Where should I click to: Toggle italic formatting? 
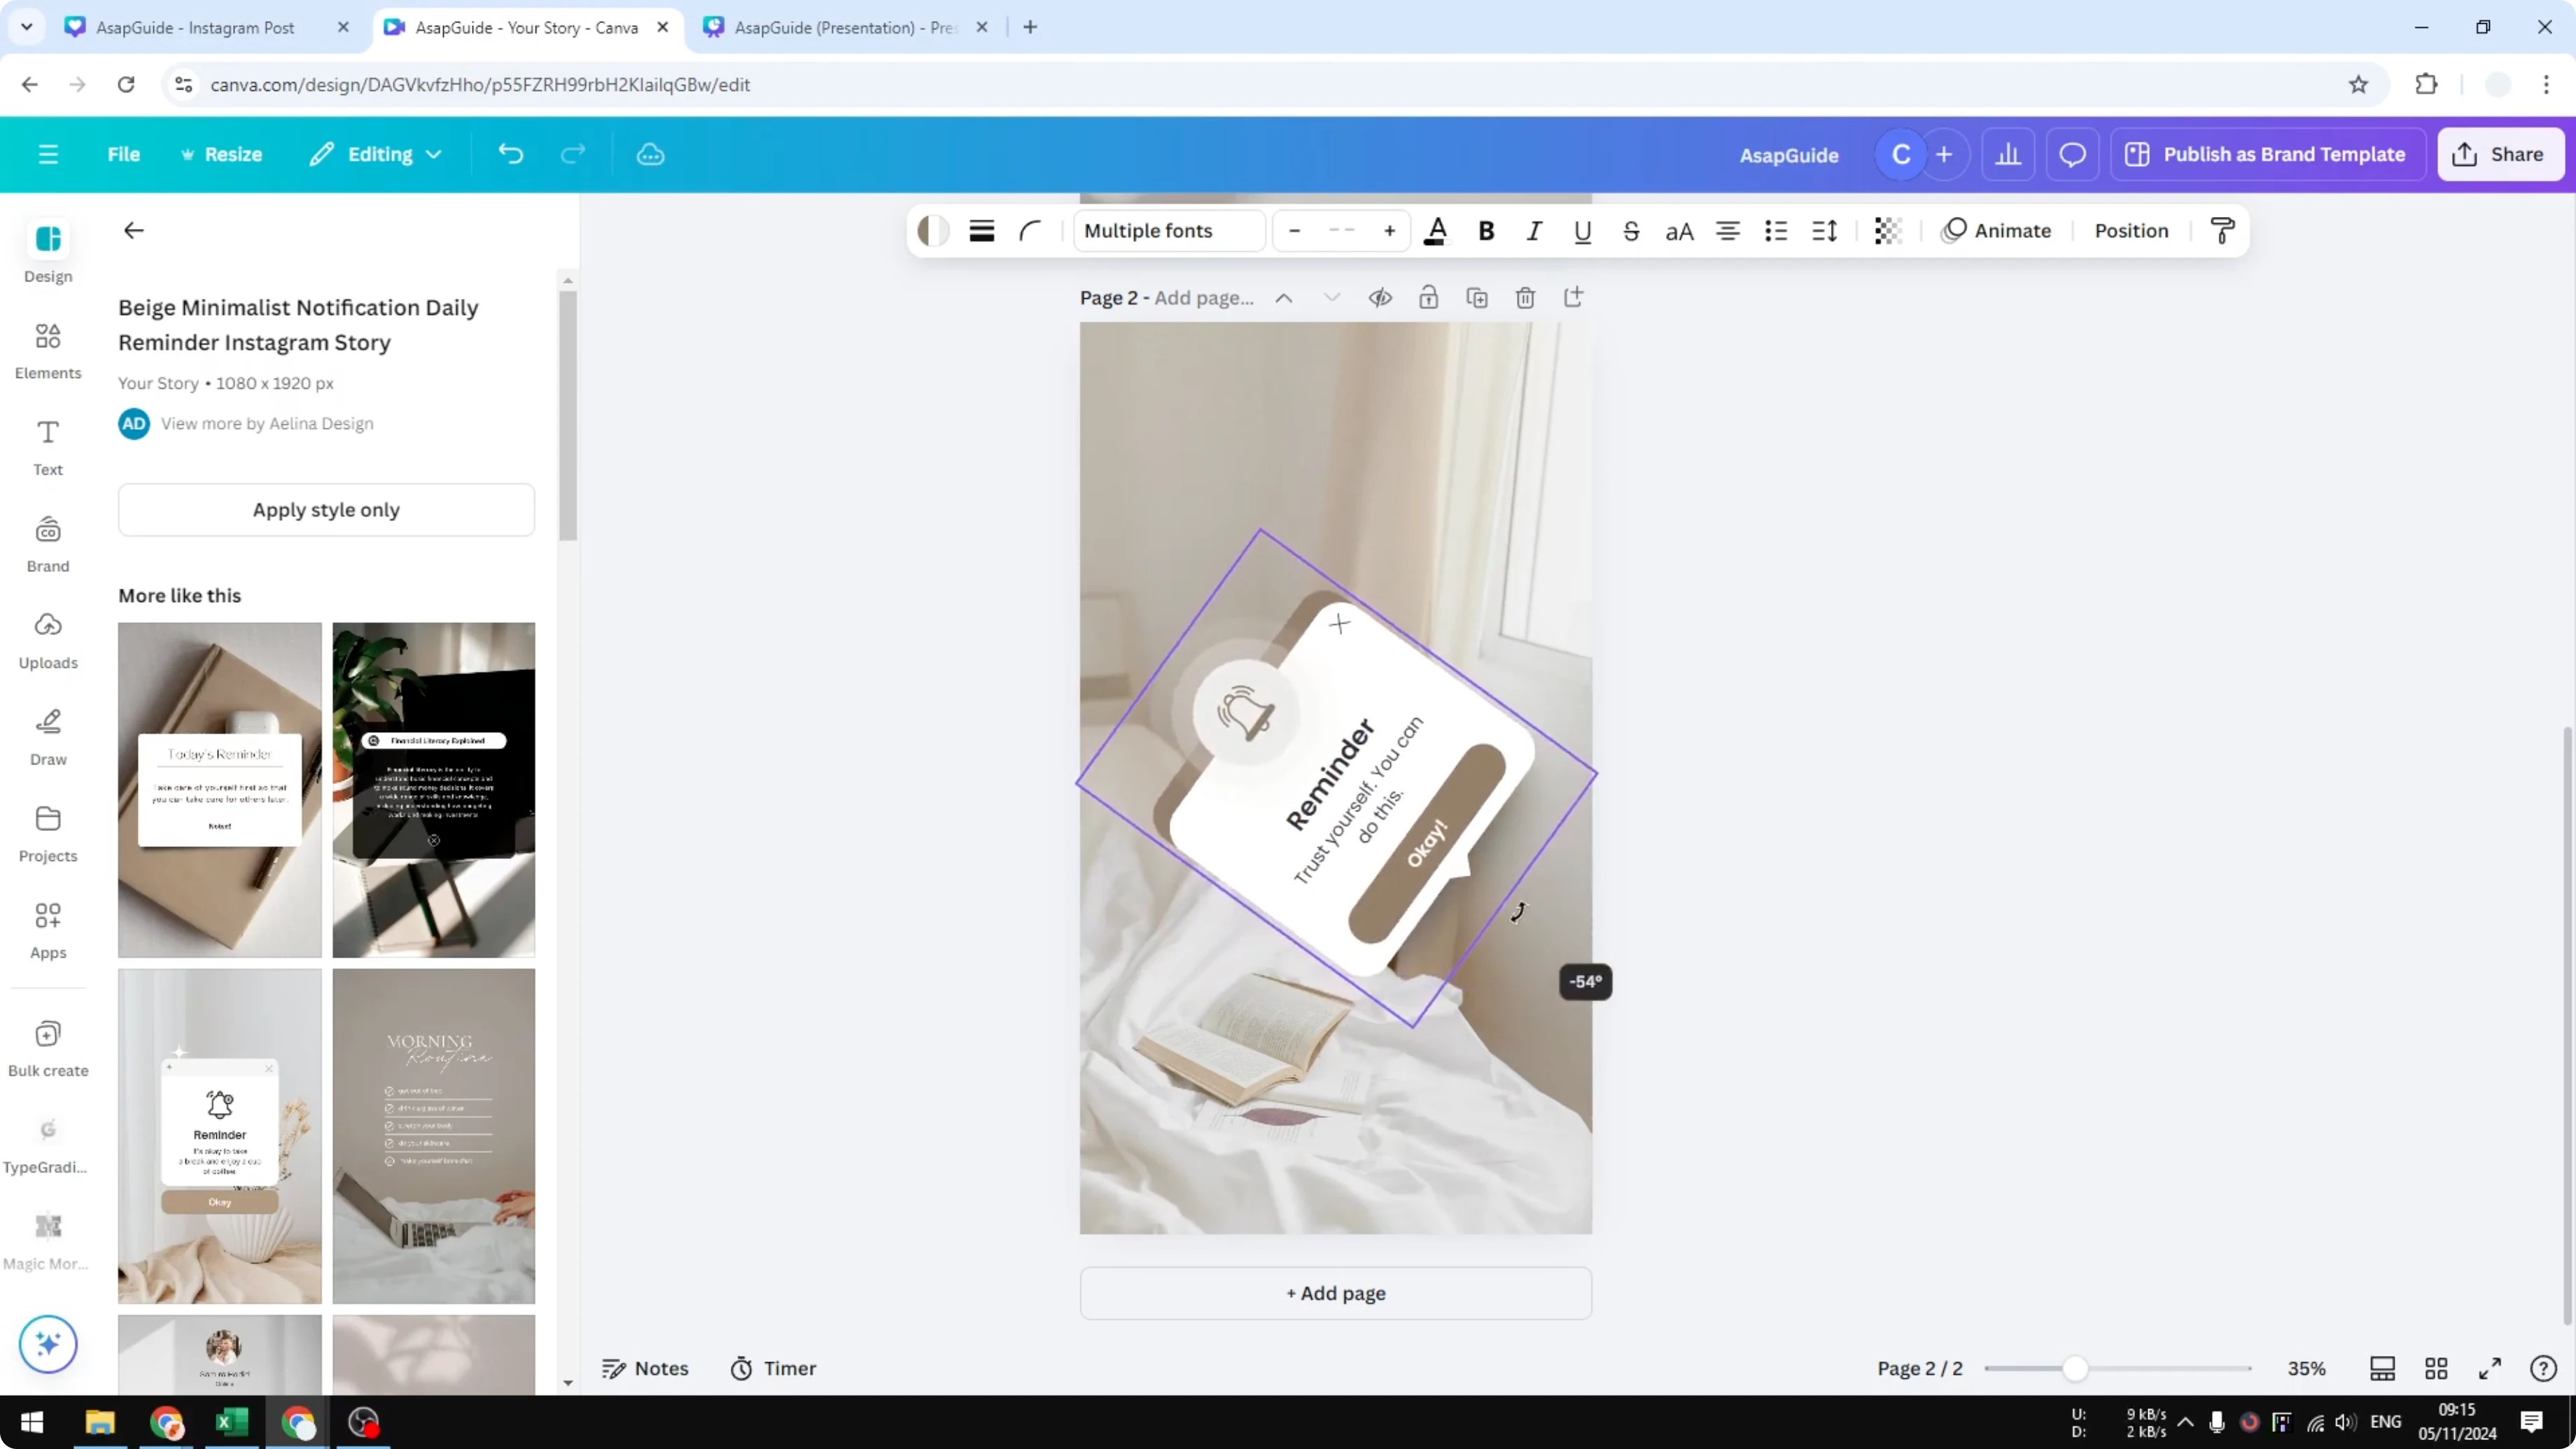tap(1534, 231)
